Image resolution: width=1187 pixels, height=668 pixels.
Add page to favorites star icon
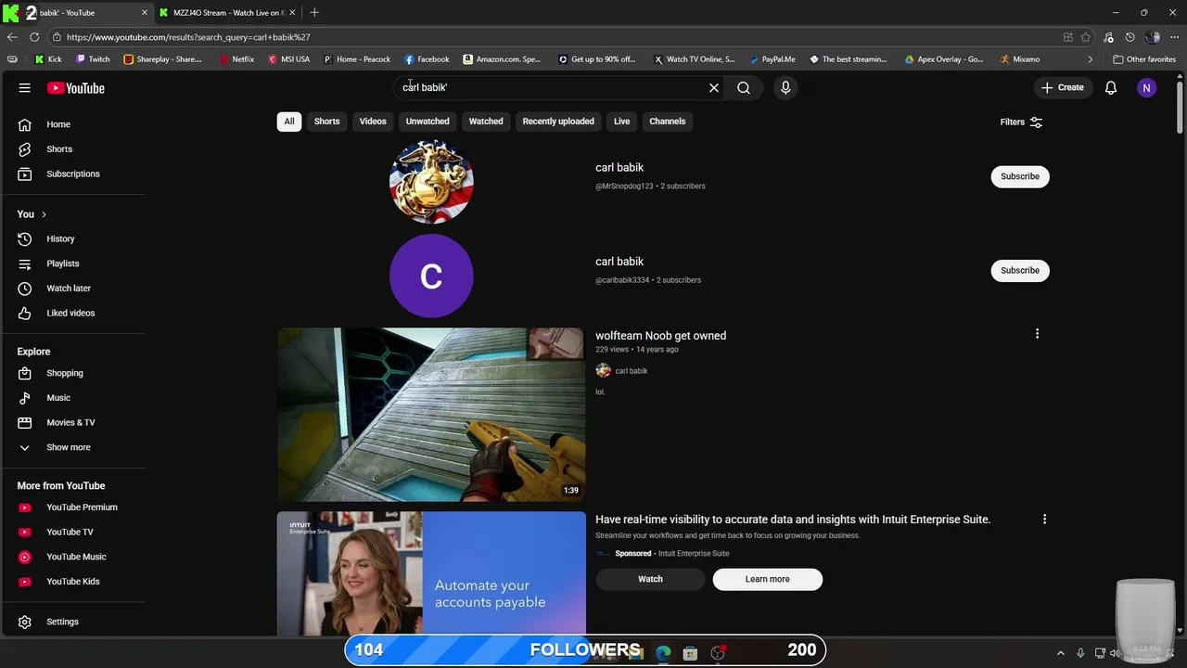pyautogui.click(x=1086, y=37)
